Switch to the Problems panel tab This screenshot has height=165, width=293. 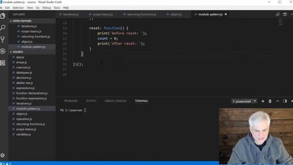coord(71,101)
